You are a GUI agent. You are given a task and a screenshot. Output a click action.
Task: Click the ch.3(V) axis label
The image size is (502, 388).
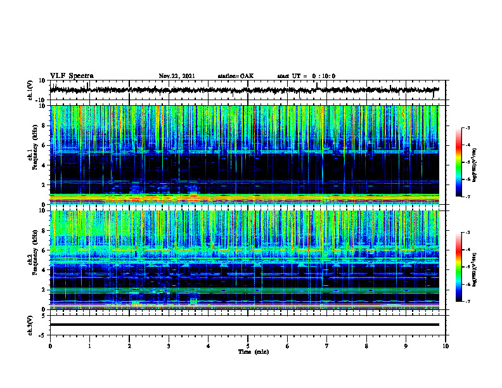point(30,325)
